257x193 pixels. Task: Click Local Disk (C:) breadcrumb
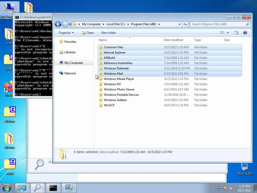(x=116, y=24)
